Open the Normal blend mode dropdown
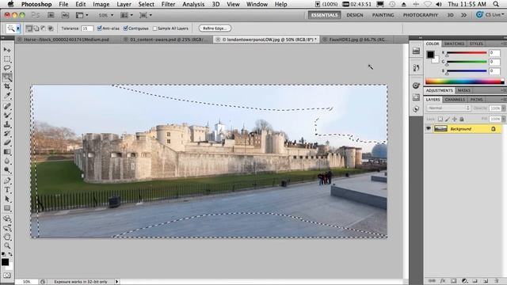The height and width of the screenshot is (285, 507). (448, 108)
